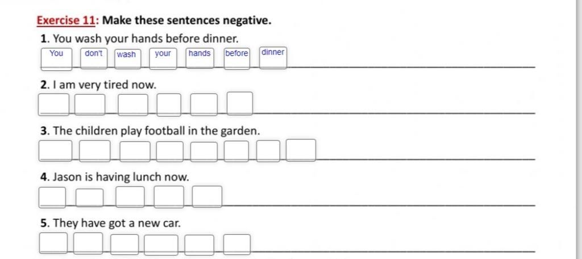The width and height of the screenshot is (582, 259).
Task: Select last empty box under "The children play football"
Action: (301, 150)
